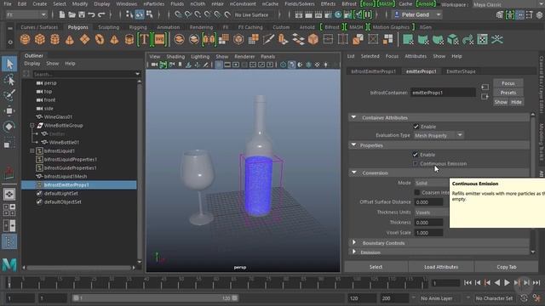Open the Fluids menu
This screenshot has height=306, width=545.
coord(177,3)
